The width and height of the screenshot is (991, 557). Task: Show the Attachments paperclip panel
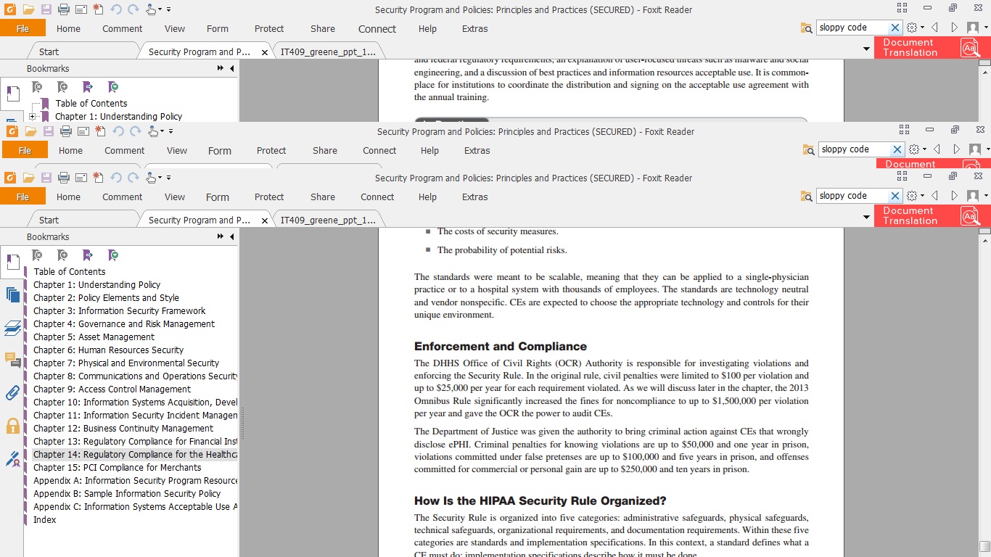12,393
